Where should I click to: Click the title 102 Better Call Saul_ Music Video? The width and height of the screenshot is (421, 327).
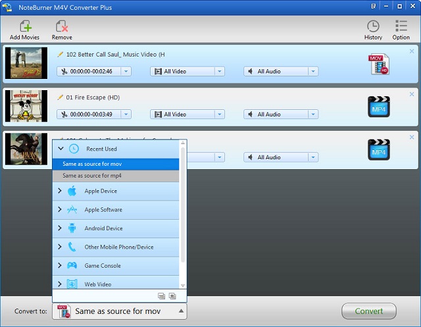coord(116,55)
